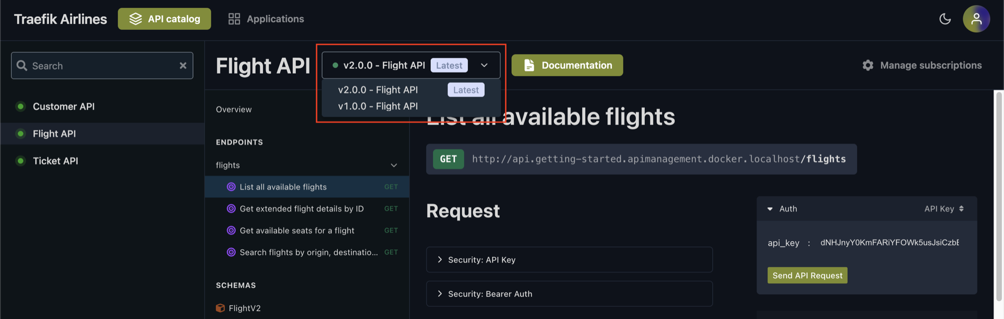Viewport: 1004px width, 319px height.
Task: Select Search flights by origin, destination endpoint
Action: (307, 252)
